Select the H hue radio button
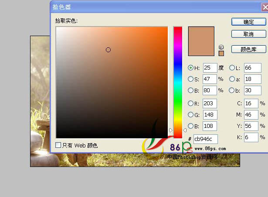The height and width of the screenshot is (197, 268). coord(190,68)
